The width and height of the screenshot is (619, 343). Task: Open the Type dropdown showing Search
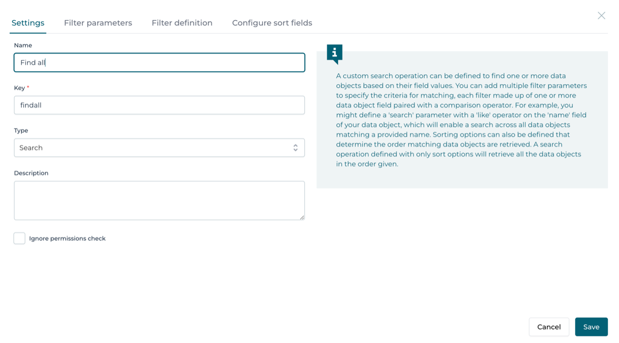click(x=159, y=148)
